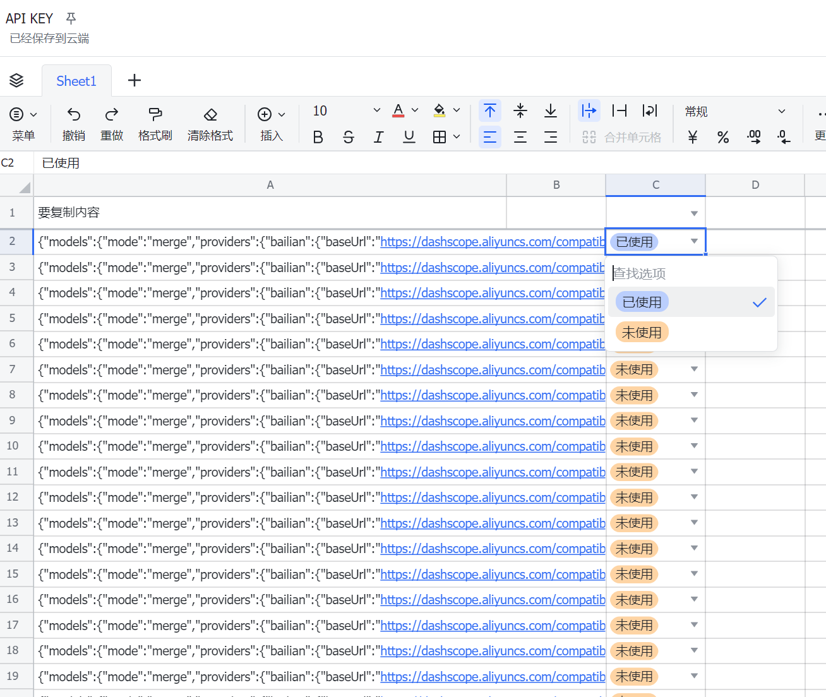Click the redo arrow icon
826x697 pixels.
pos(112,114)
